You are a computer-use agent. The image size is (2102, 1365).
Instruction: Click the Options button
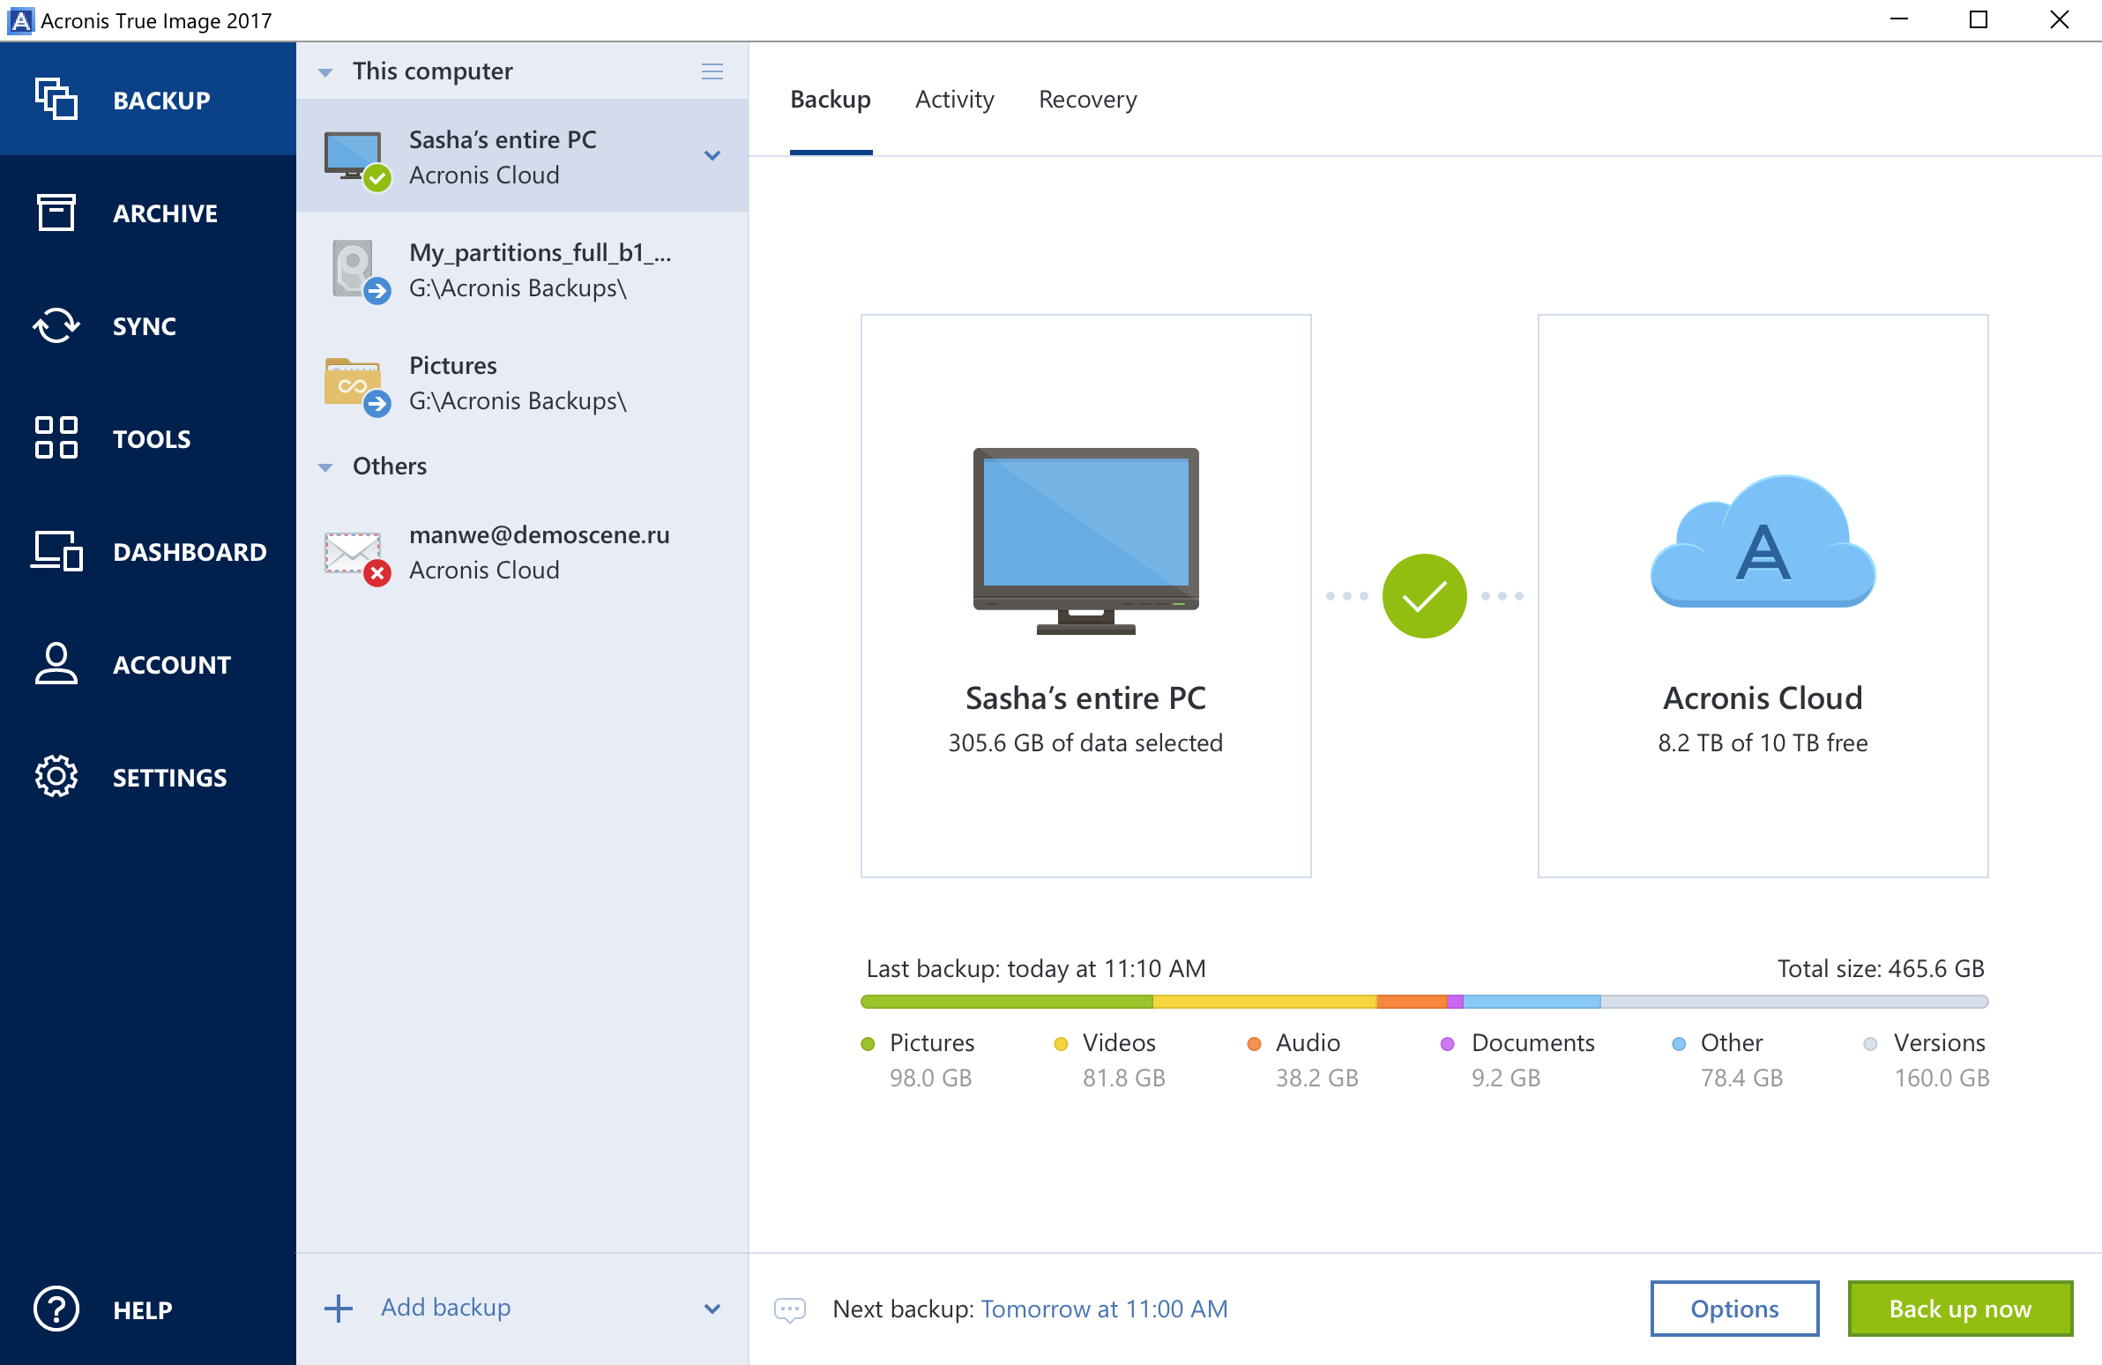(1733, 1309)
